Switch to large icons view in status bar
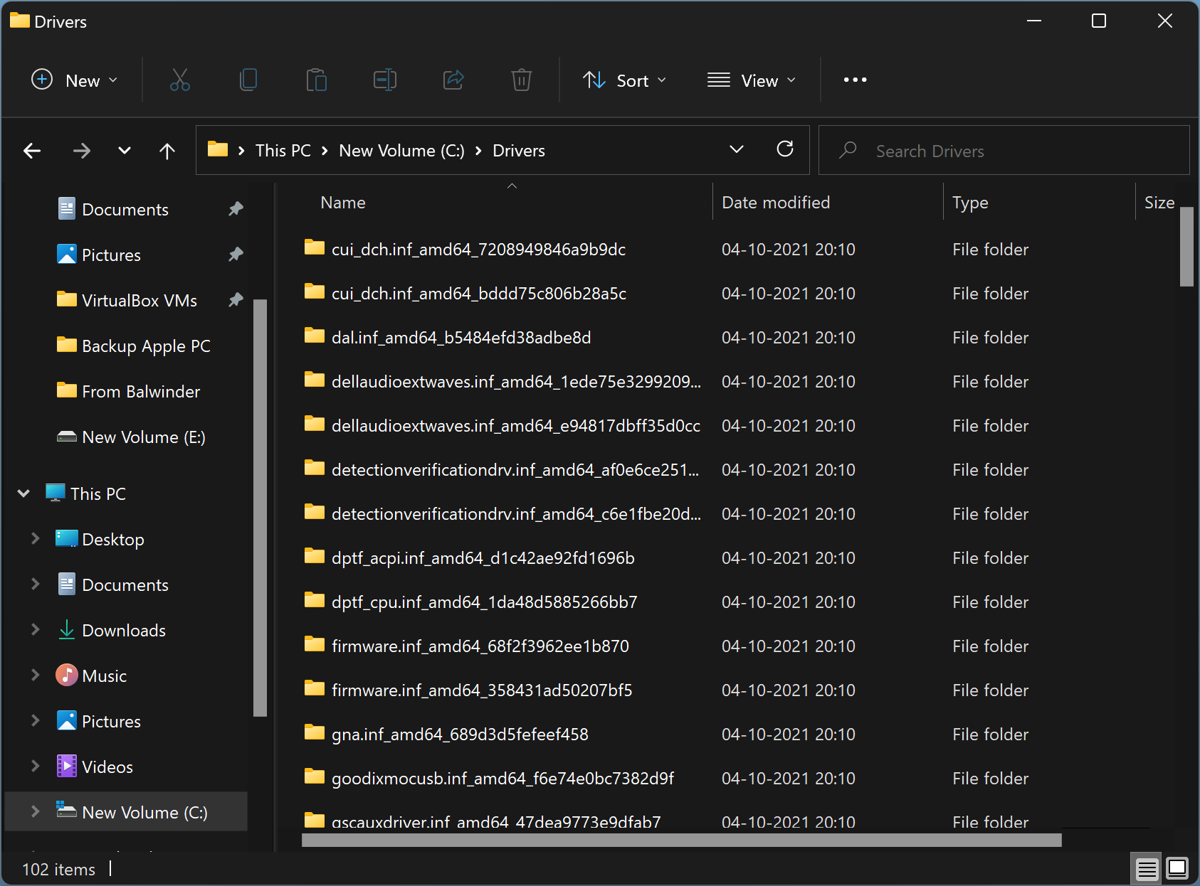The width and height of the screenshot is (1200, 886). (1176, 869)
